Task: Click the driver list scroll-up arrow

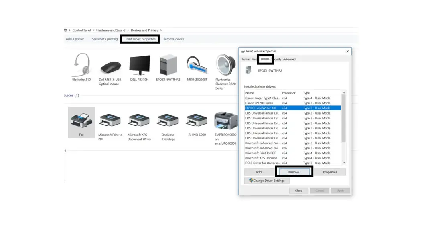Action: pyautogui.click(x=343, y=92)
